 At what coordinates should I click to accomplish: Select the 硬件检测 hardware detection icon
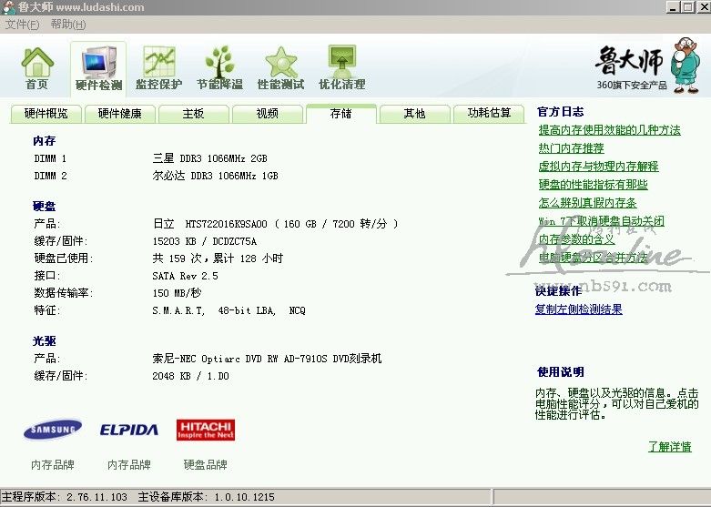click(x=98, y=68)
